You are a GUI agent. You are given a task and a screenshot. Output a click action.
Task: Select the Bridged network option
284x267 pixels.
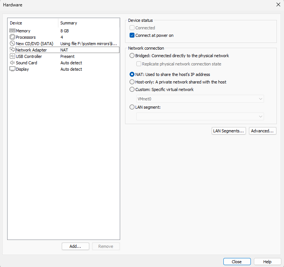click(x=132, y=56)
